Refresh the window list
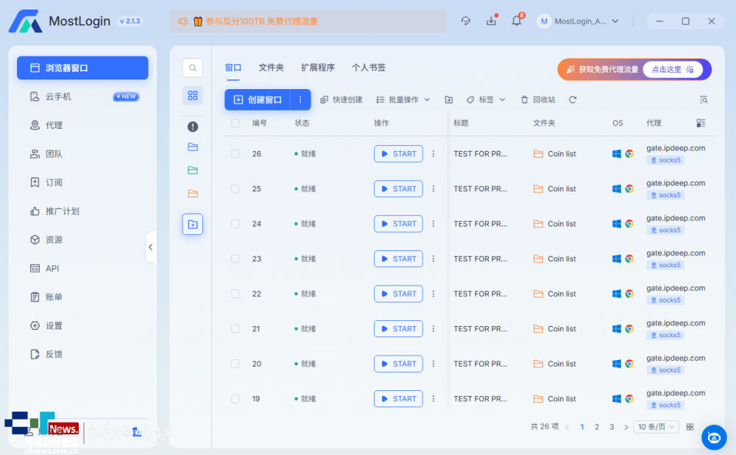The height and width of the screenshot is (455, 736). coord(573,99)
